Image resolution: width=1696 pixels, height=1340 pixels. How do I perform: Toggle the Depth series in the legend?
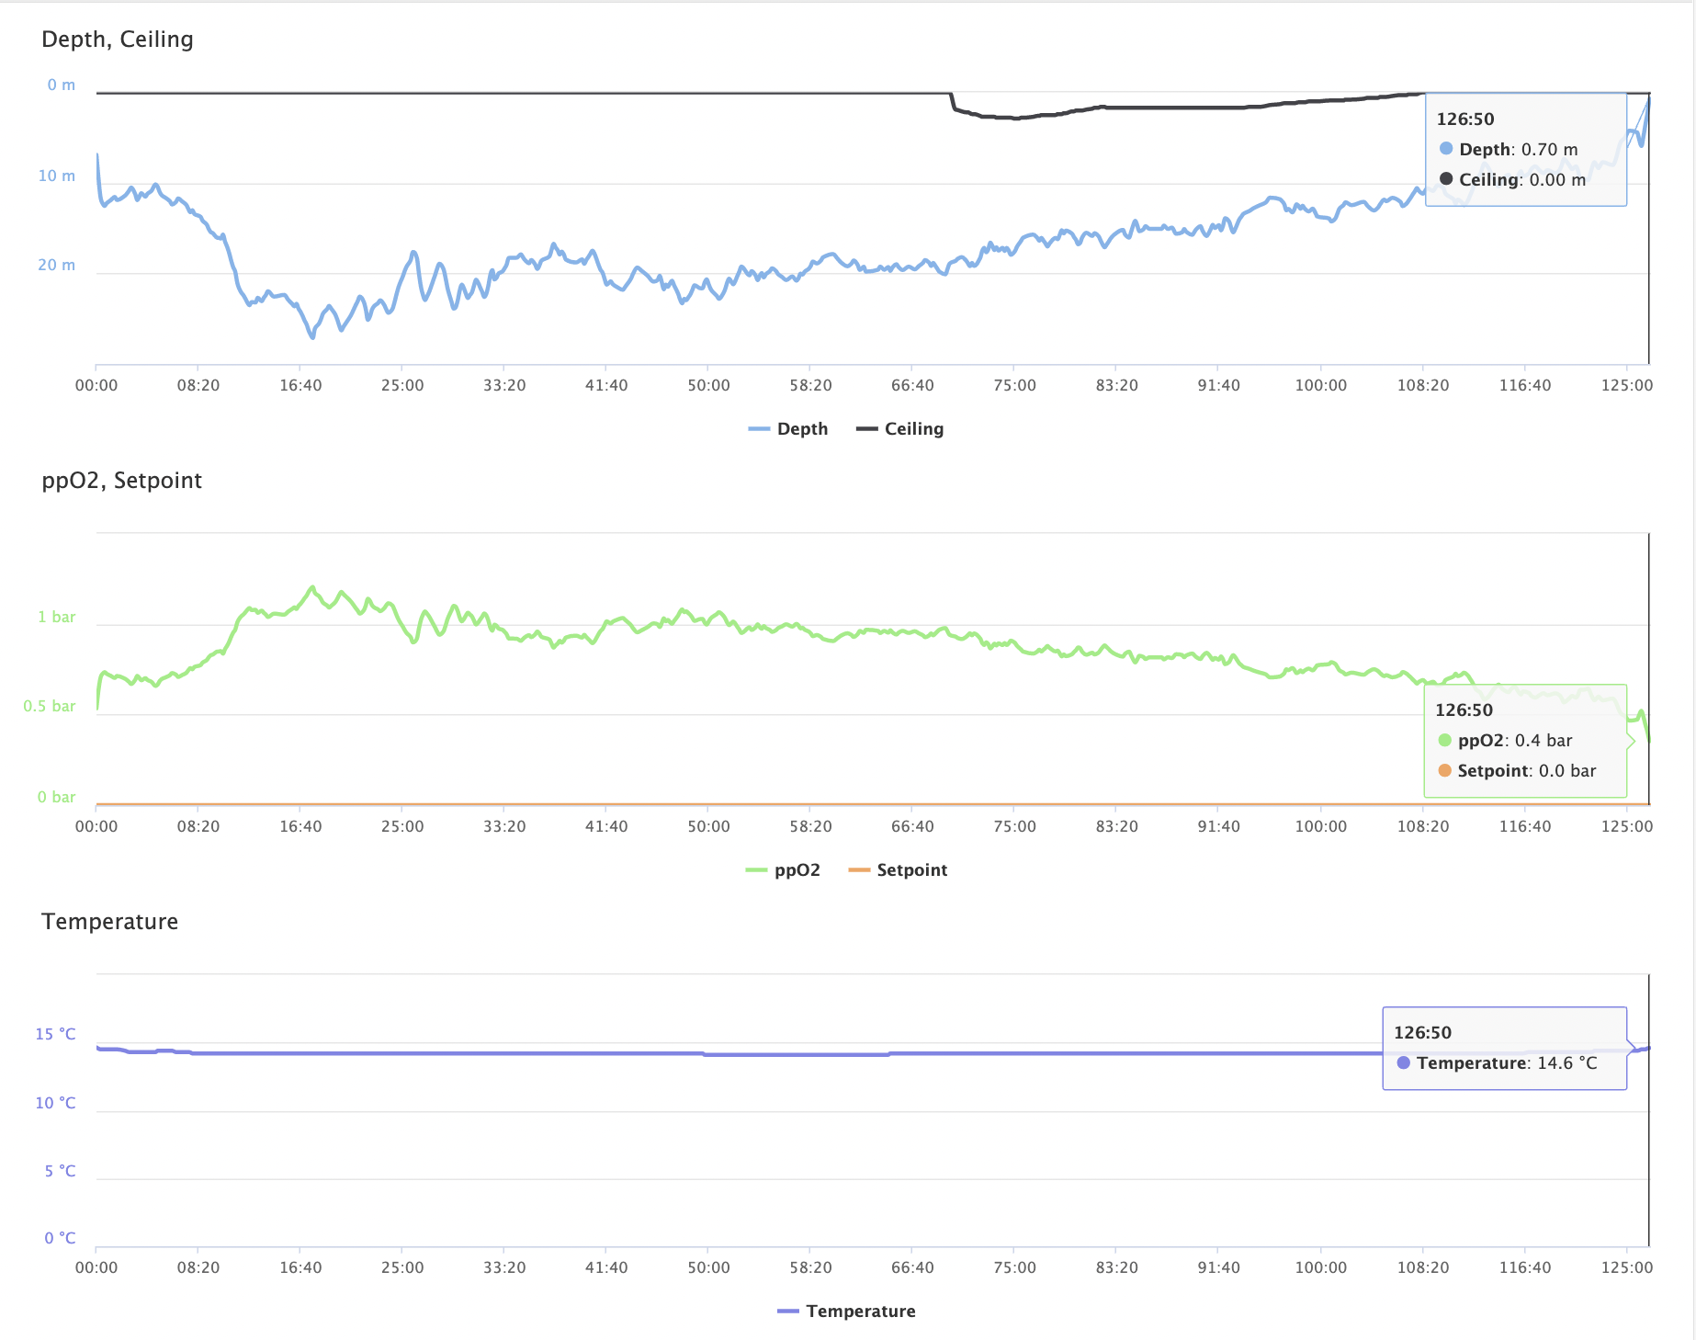point(788,429)
